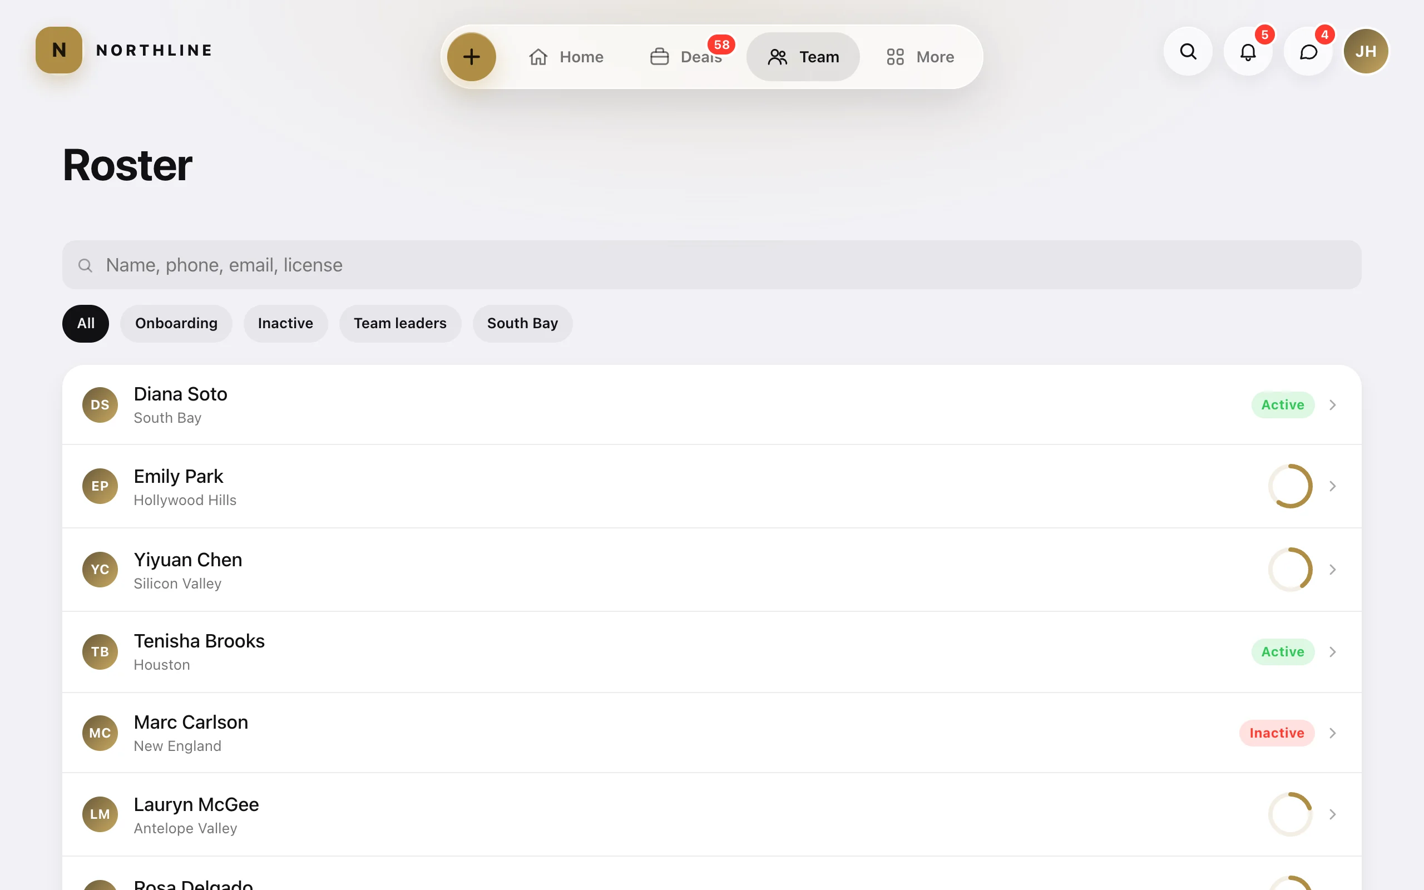The image size is (1424, 890).
Task: Expand Diana Soto row chevron
Action: click(1333, 405)
